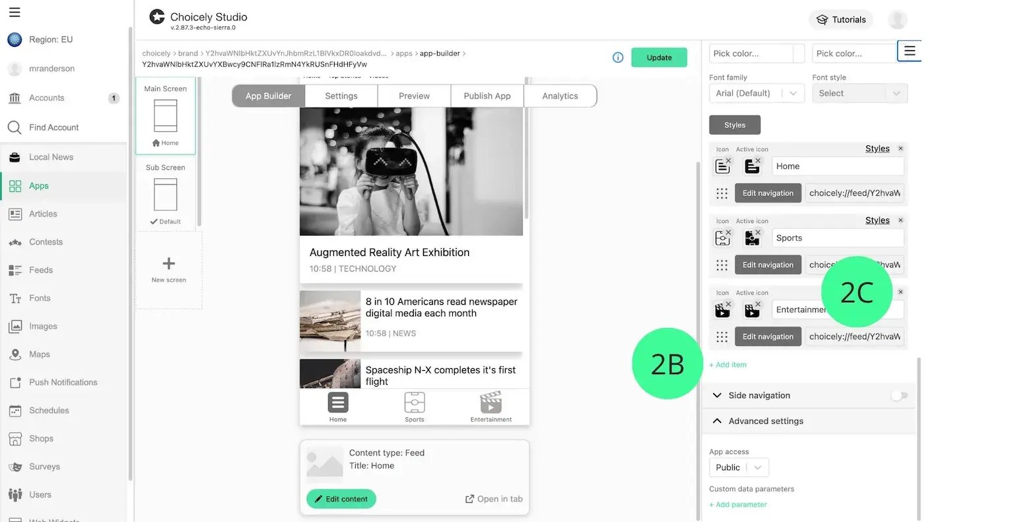Click the Open in tab link

(494, 499)
